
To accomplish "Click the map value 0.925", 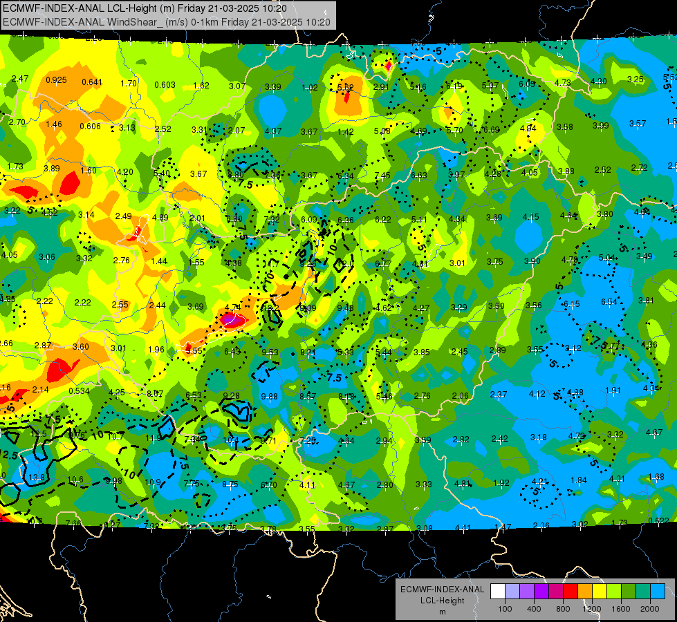I will point(56,80).
